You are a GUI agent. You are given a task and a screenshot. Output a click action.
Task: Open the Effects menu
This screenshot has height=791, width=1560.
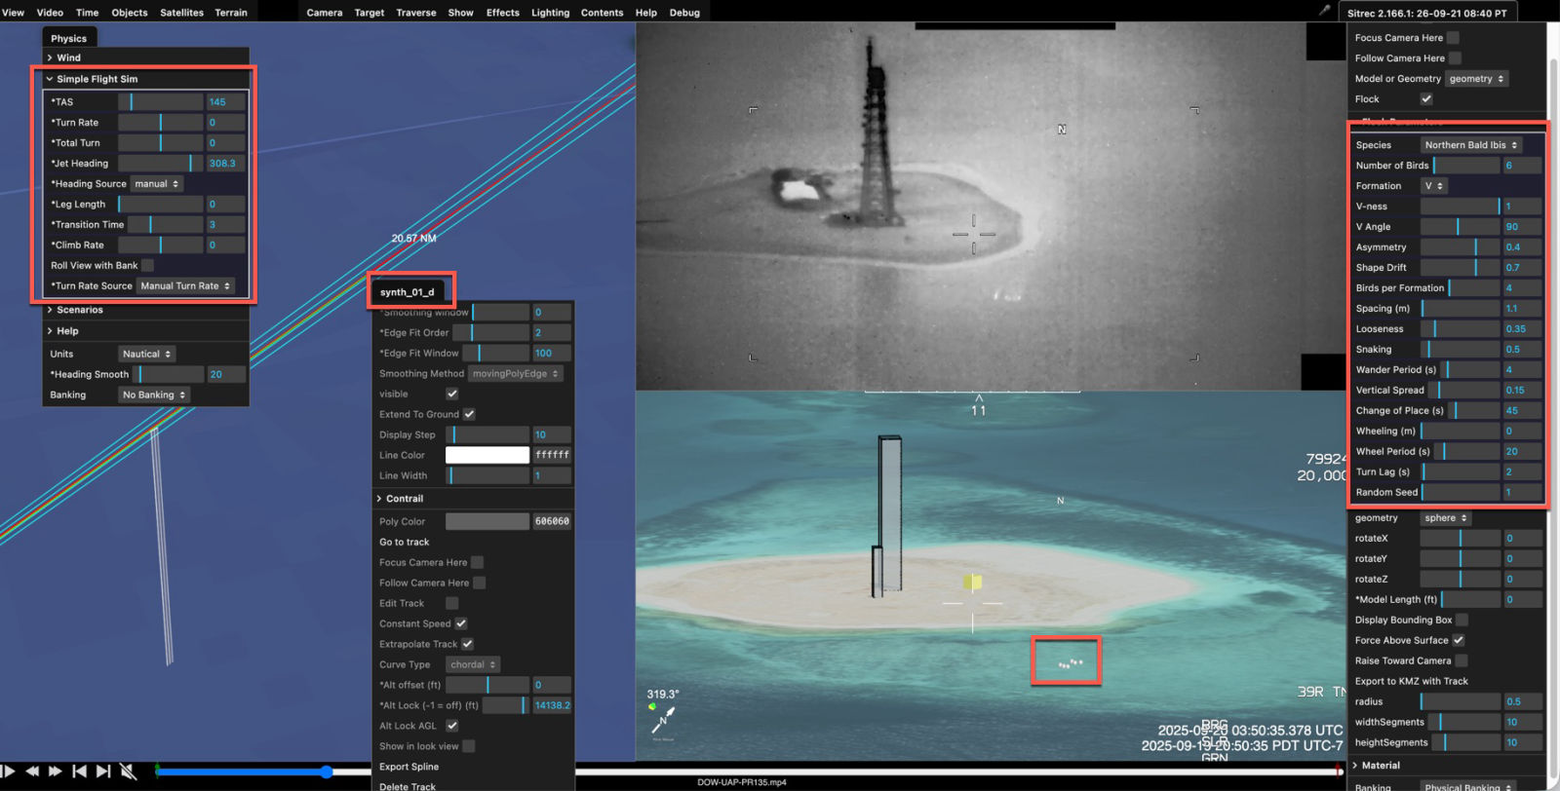point(503,13)
